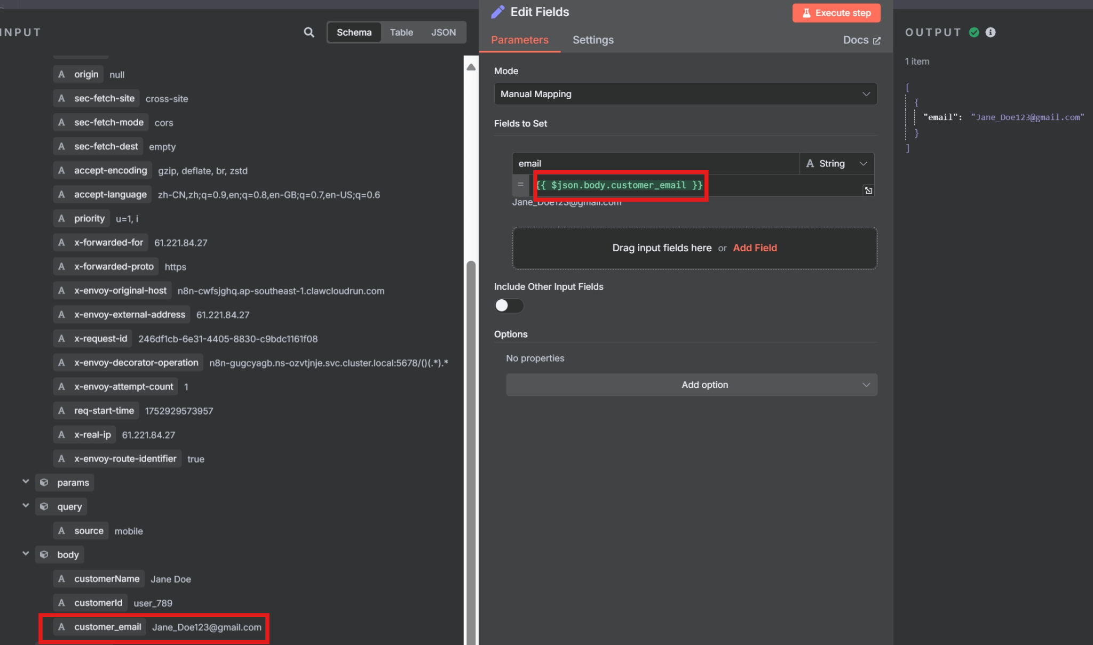Image resolution: width=1093 pixels, height=645 pixels.
Task: Click the equals sign fixed/expression icon
Action: pos(520,185)
